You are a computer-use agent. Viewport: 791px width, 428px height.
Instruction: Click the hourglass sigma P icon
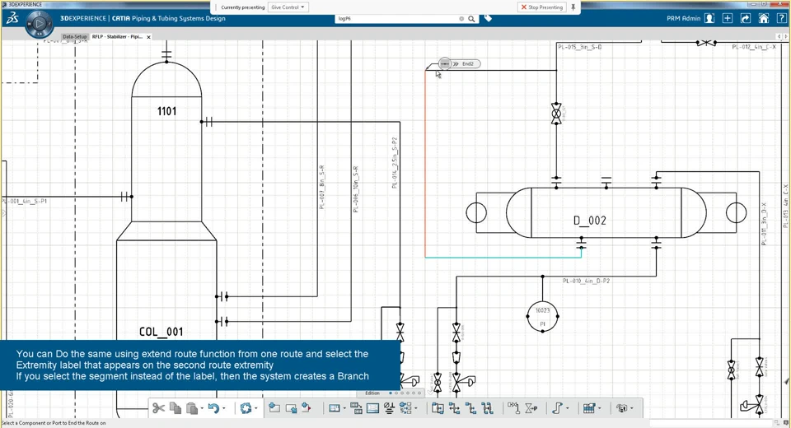click(x=531, y=408)
